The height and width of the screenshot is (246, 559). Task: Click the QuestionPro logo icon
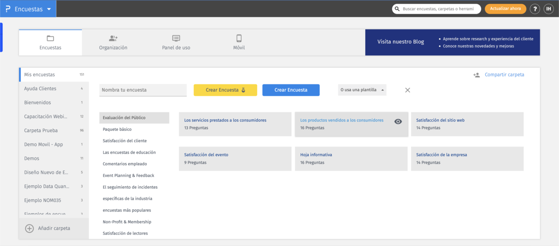click(x=7, y=9)
